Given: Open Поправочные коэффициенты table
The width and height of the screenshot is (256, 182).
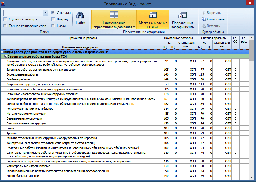Looking at the screenshot, I should click(183, 19).
